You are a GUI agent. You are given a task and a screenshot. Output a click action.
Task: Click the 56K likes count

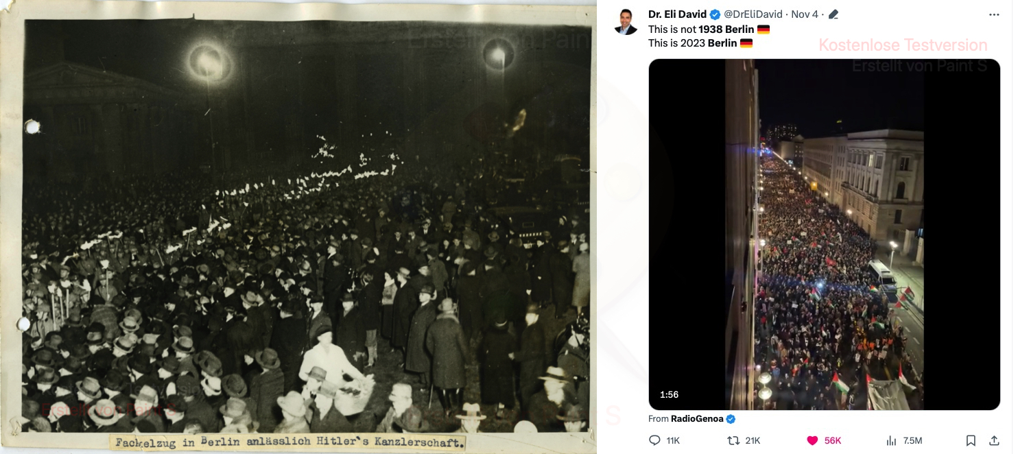coord(833,440)
